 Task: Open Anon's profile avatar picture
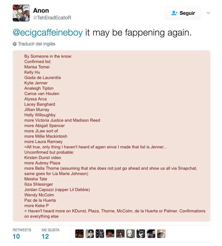(21, 13)
